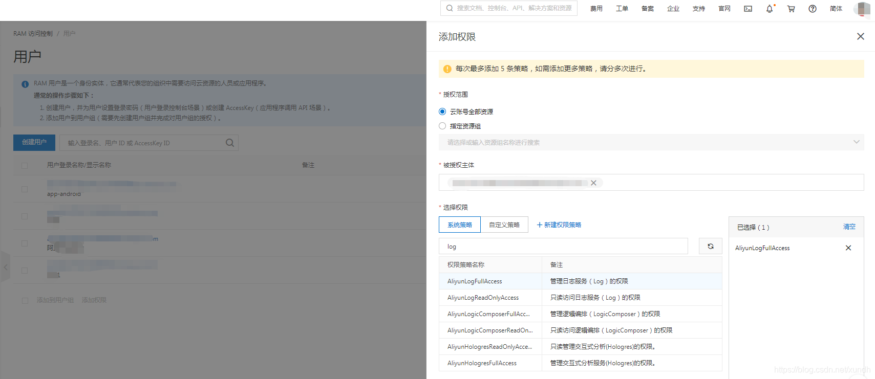
Task: Toggle the select-all checkbox in user table header
Action: [x=25, y=165]
